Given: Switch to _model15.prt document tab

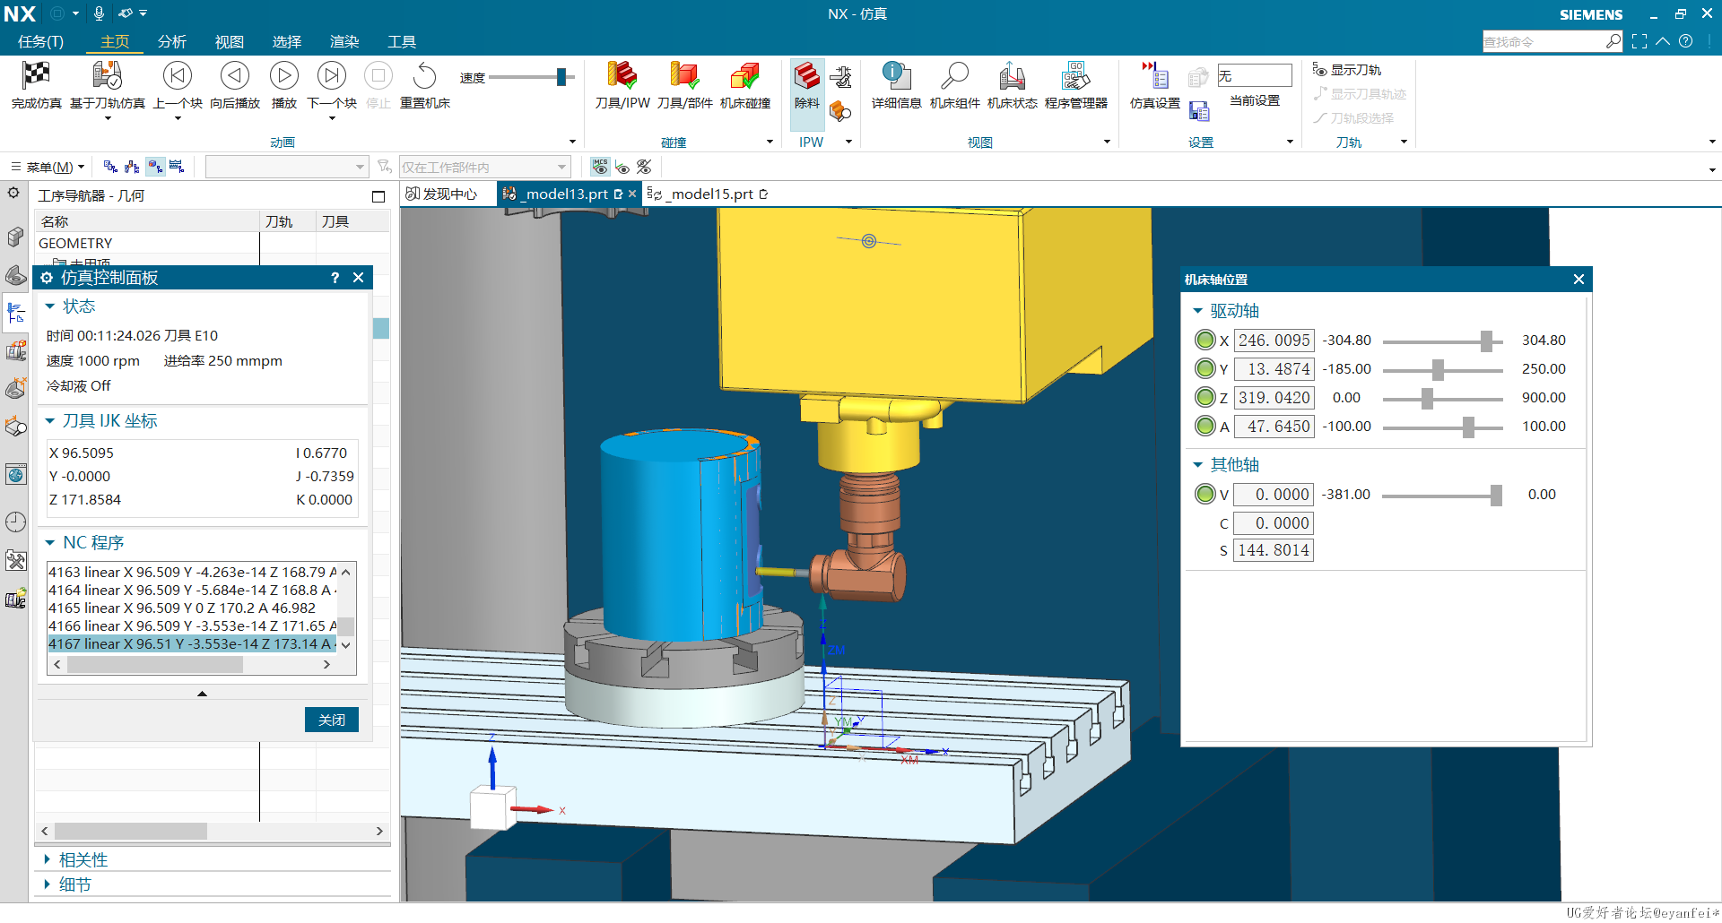Looking at the screenshot, I should tap(709, 194).
